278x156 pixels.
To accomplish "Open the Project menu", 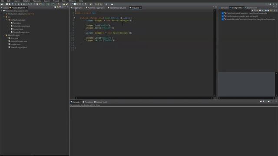I will click(56, 1).
